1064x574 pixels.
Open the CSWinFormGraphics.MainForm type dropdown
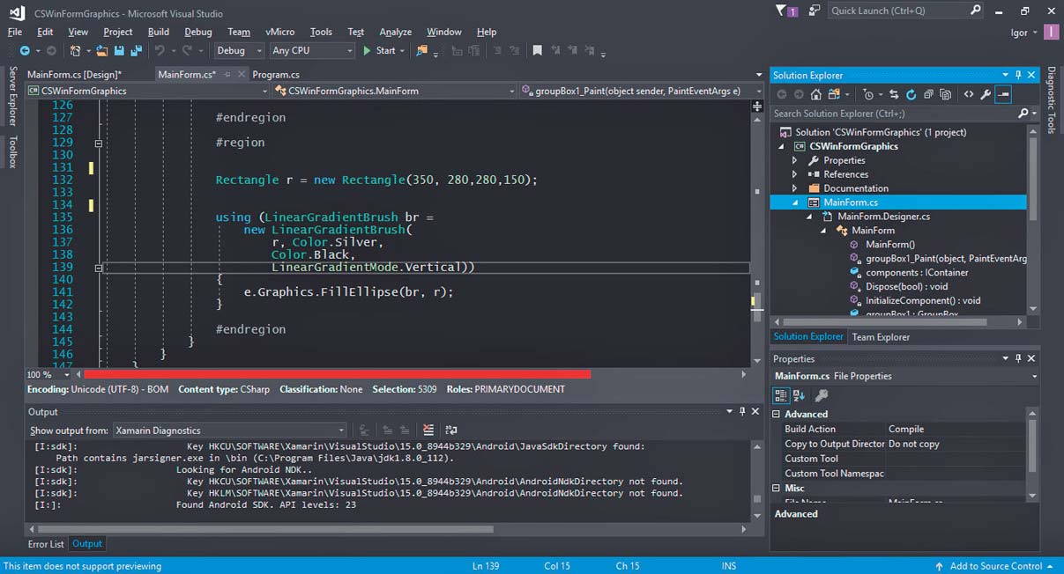click(x=395, y=91)
